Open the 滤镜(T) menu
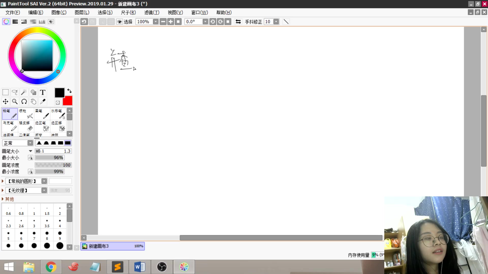This screenshot has height=274, width=488. (x=151, y=12)
